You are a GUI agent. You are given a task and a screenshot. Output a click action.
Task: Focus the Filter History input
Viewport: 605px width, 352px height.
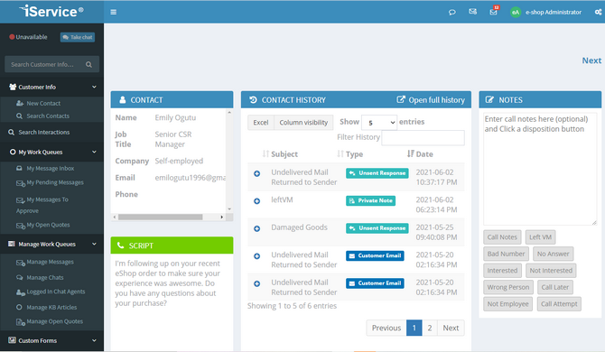pos(423,137)
